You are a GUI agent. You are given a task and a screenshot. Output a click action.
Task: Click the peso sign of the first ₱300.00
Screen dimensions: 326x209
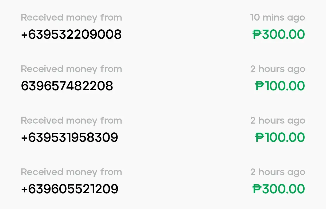[x=257, y=34]
